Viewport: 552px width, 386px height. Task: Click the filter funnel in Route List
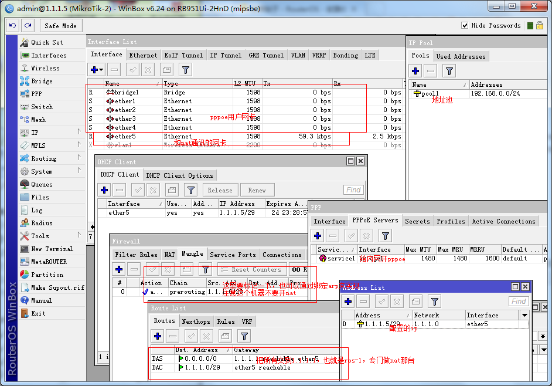(244, 336)
